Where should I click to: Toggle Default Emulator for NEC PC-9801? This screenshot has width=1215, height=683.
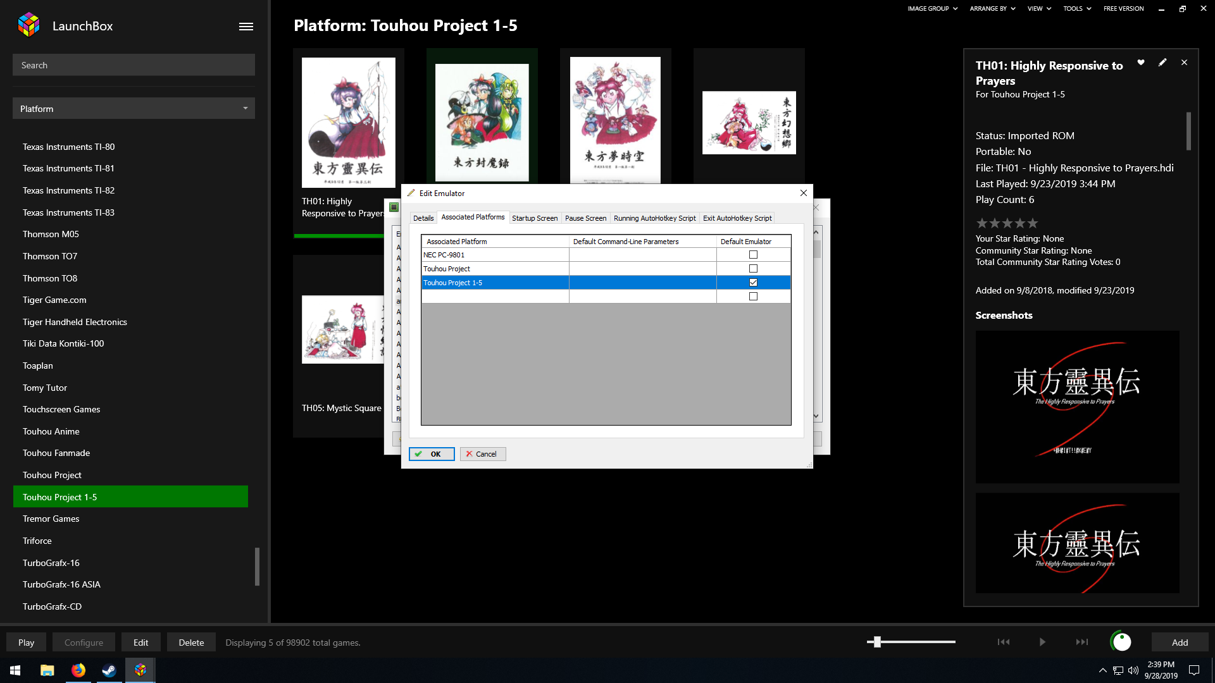point(753,255)
